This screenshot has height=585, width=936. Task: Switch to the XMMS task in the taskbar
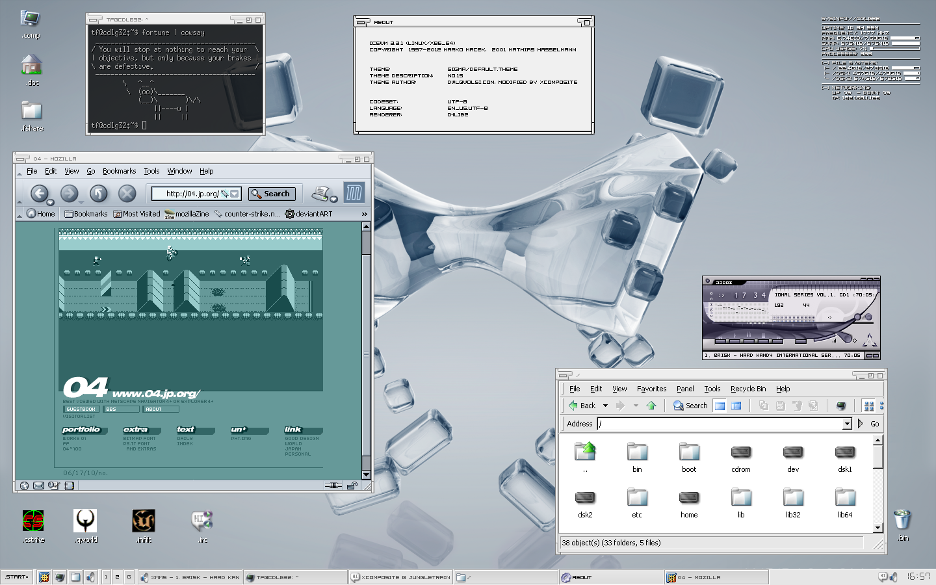pos(189,577)
